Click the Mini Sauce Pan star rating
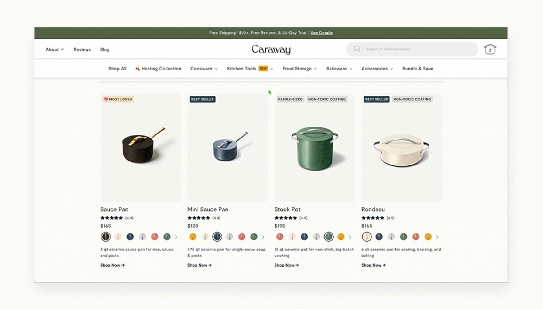 (199, 218)
